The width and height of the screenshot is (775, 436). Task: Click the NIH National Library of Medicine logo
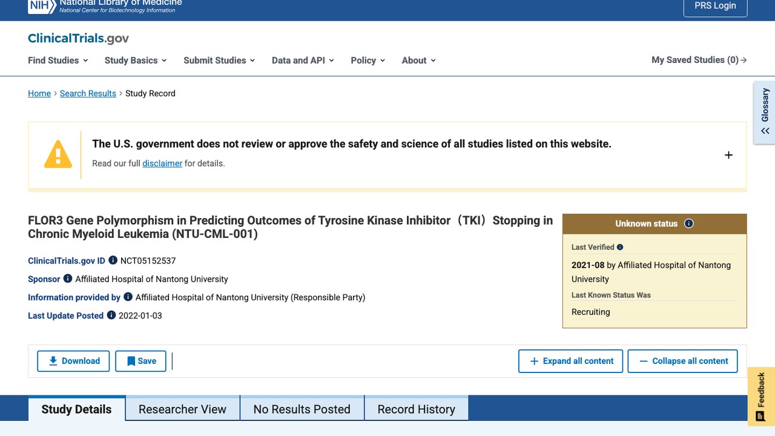point(105,6)
